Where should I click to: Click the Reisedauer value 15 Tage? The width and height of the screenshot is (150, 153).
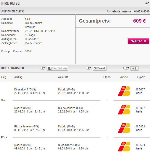pyautogui.click(x=30, y=35)
